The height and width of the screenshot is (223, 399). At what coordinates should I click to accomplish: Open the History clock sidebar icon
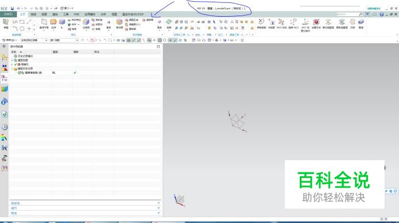5,127
